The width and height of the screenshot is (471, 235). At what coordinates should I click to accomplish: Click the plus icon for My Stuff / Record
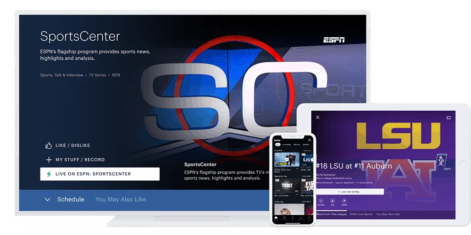tap(49, 160)
